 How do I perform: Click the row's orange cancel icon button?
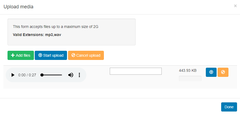point(223,72)
